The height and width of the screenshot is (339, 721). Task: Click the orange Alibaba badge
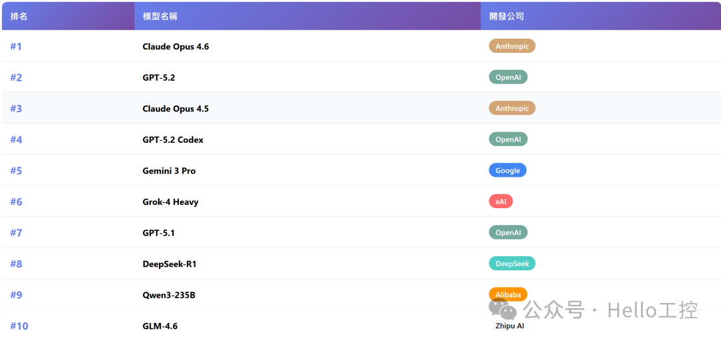pyautogui.click(x=508, y=294)
